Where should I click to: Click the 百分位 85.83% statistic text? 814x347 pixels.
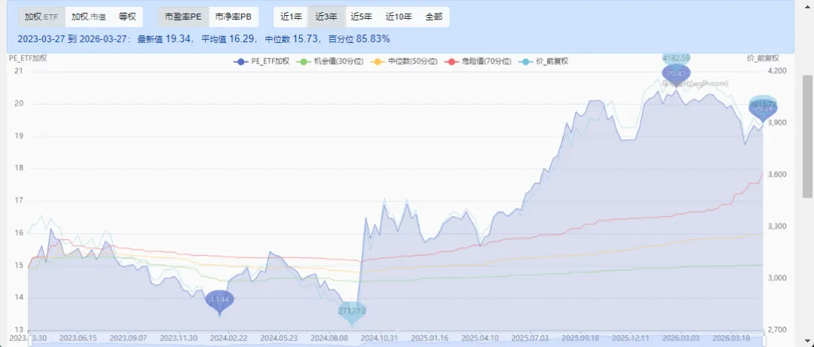(360, 39)
